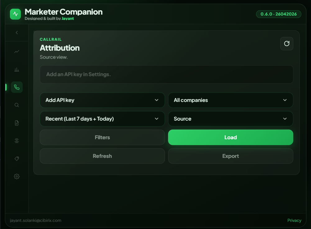The image size is (311, 229).
Task: Open the trend line chart sidebar icon
Action: coord(17,52)
